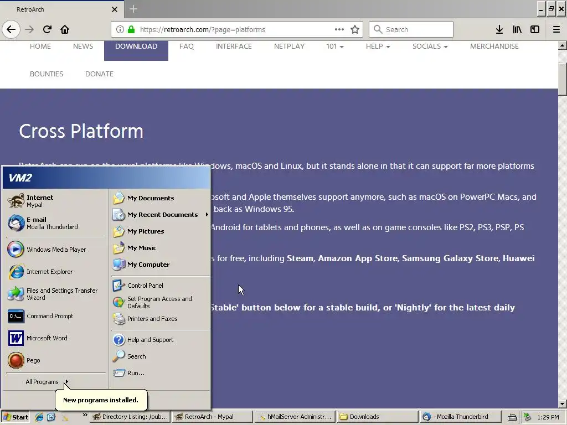Select DOWNLOAD navigation item

coord(136,46)
